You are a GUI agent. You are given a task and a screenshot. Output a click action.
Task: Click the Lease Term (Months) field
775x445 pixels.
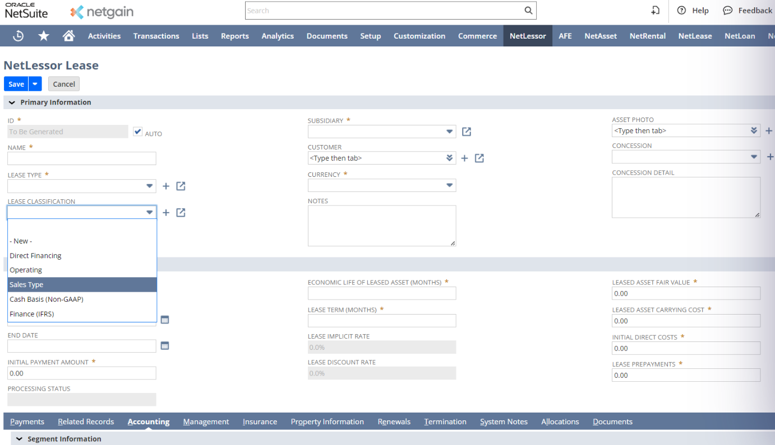[x=382, y=321]
